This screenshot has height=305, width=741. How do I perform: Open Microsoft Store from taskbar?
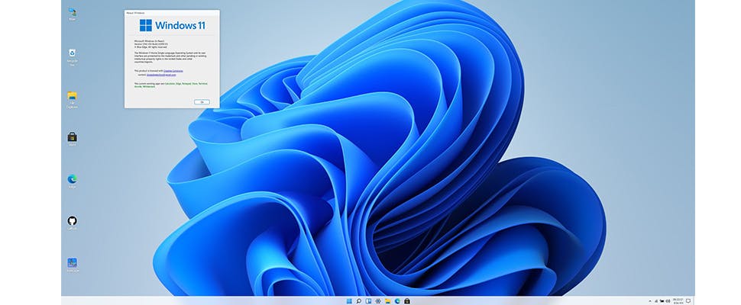coord(407,300)
